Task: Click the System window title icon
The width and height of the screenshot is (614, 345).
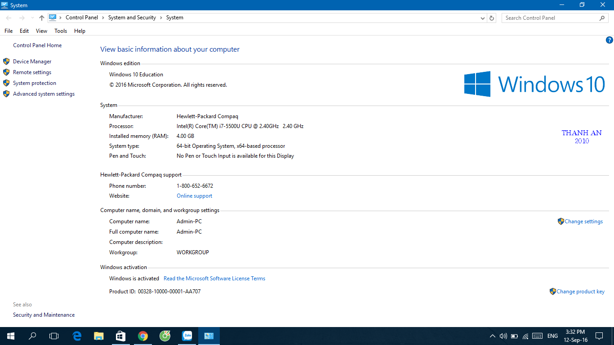Action: click(5, 5)
